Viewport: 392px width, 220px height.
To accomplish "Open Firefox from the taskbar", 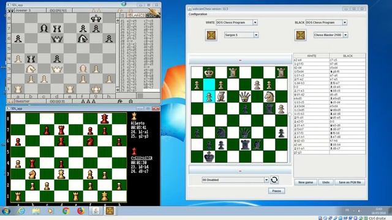I will point(81,211).
